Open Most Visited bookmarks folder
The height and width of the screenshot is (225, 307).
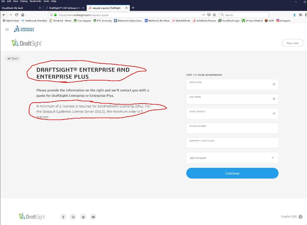tap(11, 20)
